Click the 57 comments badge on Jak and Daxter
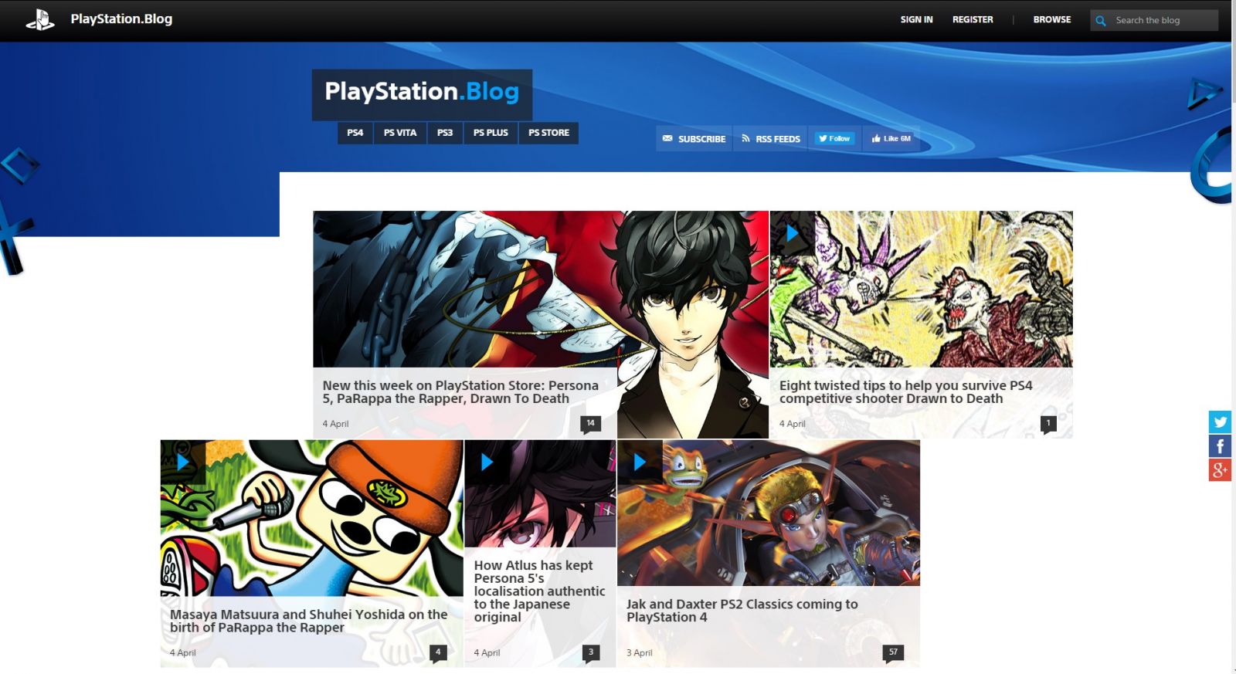1236x674 pixels. tap(893, 652)
